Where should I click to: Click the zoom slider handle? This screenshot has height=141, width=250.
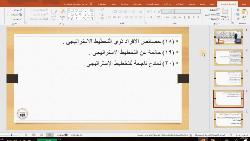11,135
